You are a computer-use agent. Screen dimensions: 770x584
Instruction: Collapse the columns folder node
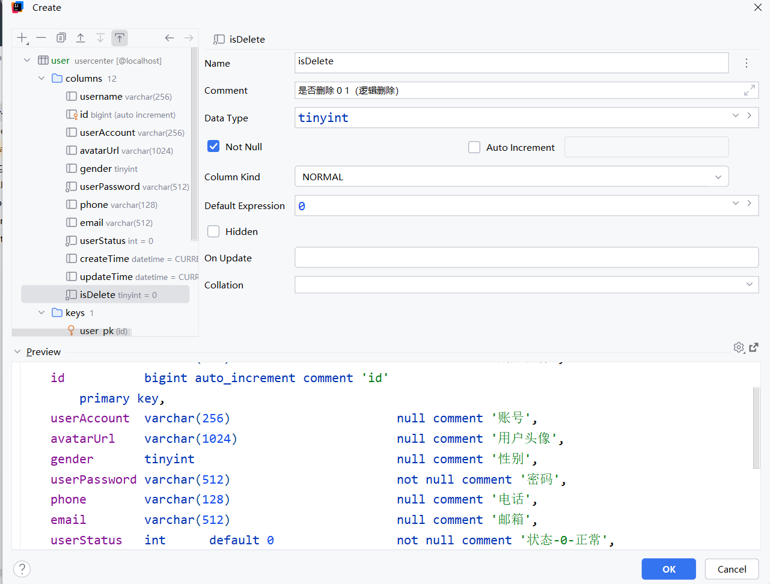pos(41,78)
